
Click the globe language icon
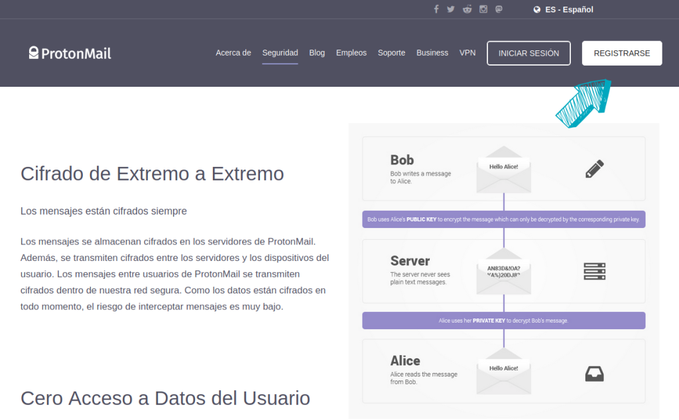[x=537, y=9]
